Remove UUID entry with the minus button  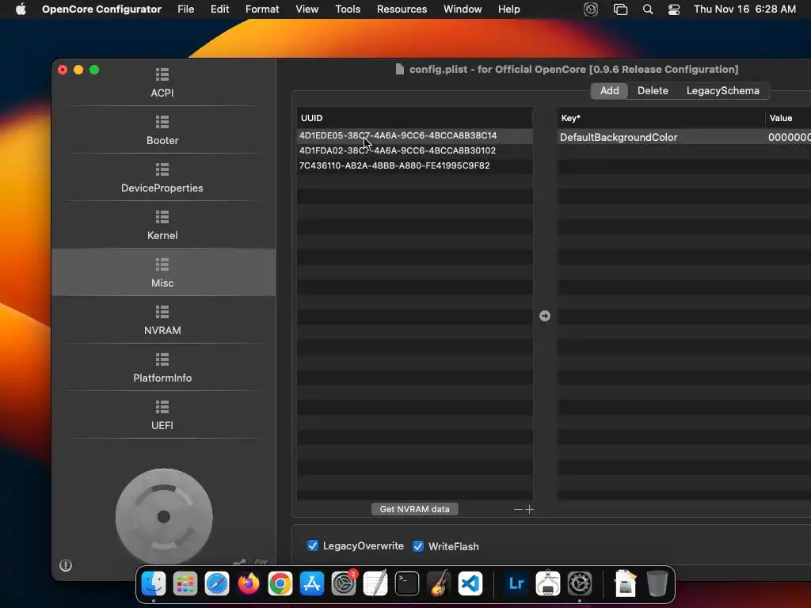point(518,510)
